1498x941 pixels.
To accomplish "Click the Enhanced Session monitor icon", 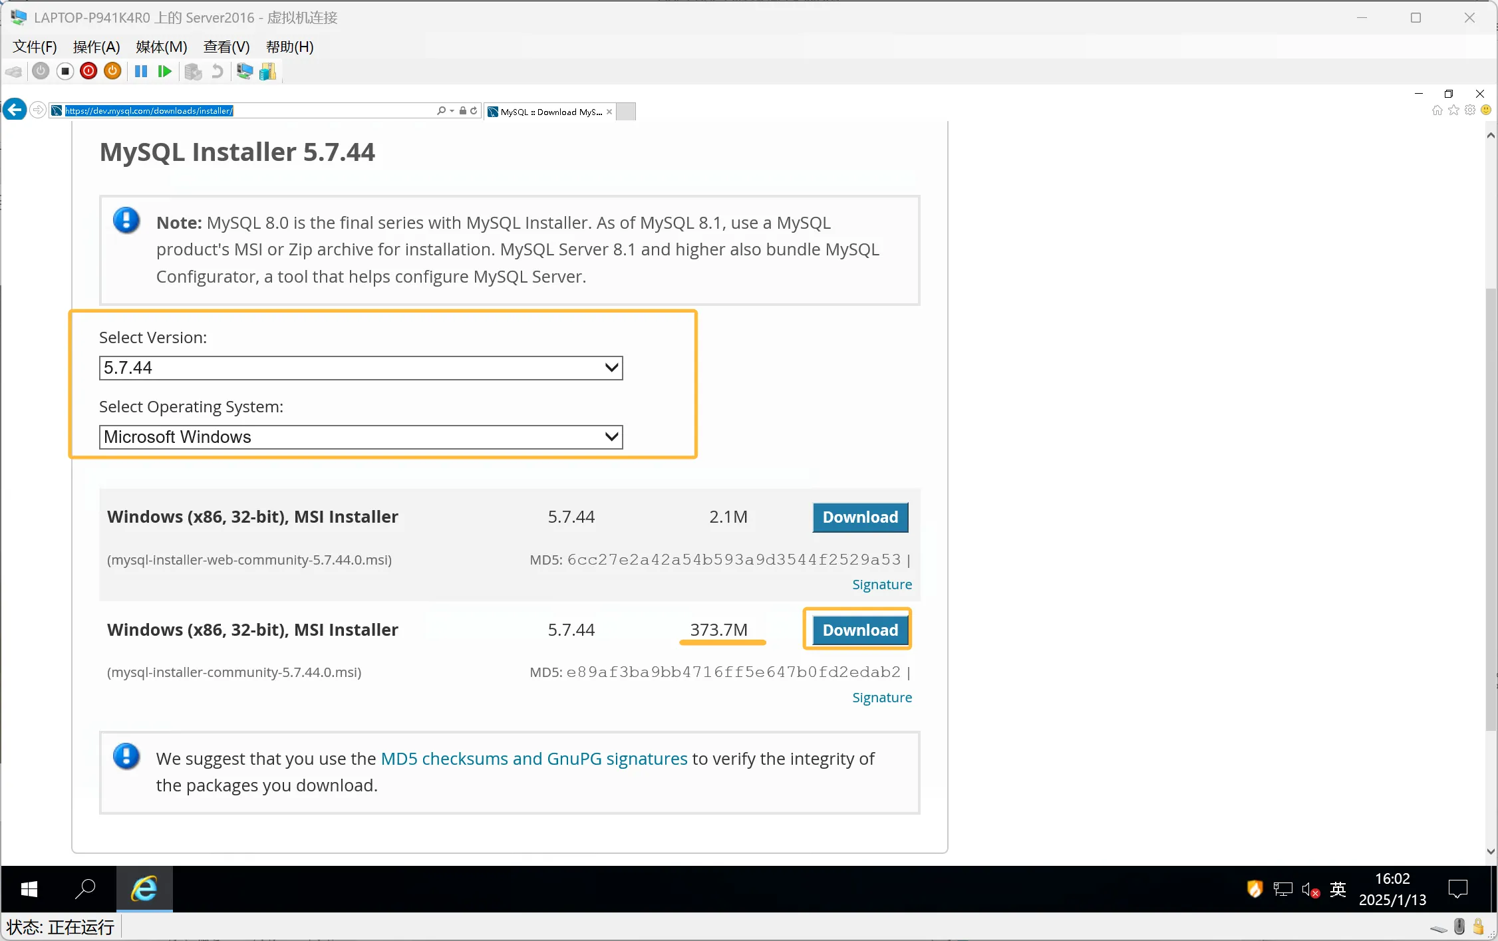I will pos(244,71).
